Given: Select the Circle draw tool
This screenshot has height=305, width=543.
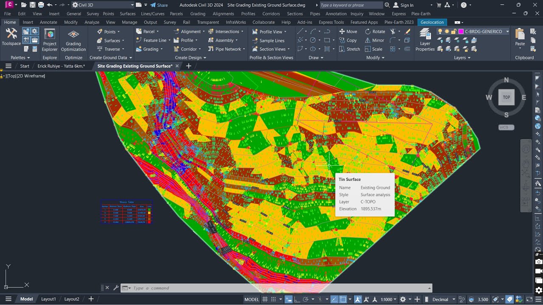Looking at the screenshot, I should click(x=313, y=40).
